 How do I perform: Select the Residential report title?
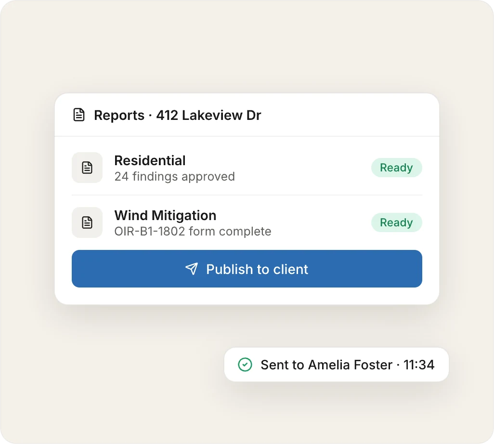pos(150,160)
